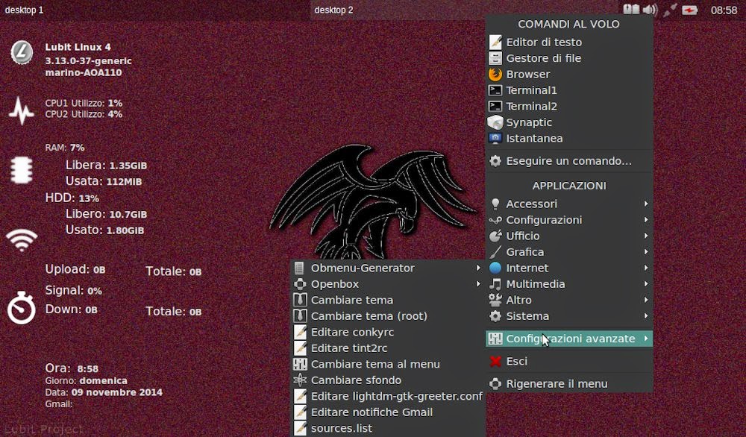Screen dimensions: 746x437
Task: Click the battery tray icon
Action: [689, 10]
